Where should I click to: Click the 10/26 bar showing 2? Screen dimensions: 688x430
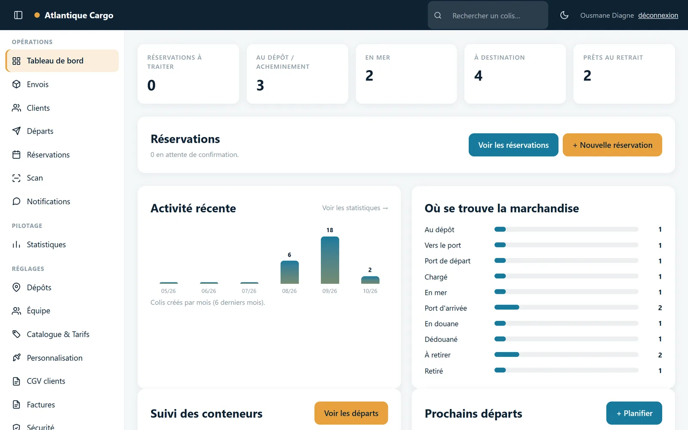click(x=370, y=280)
